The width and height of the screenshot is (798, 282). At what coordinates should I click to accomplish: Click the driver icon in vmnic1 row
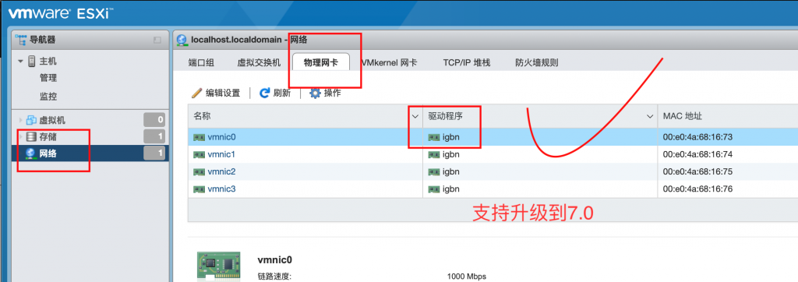pyautogui.click(x=434, y=154)
